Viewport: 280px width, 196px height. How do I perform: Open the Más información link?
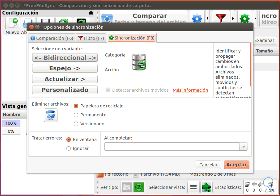click(190, 90)
